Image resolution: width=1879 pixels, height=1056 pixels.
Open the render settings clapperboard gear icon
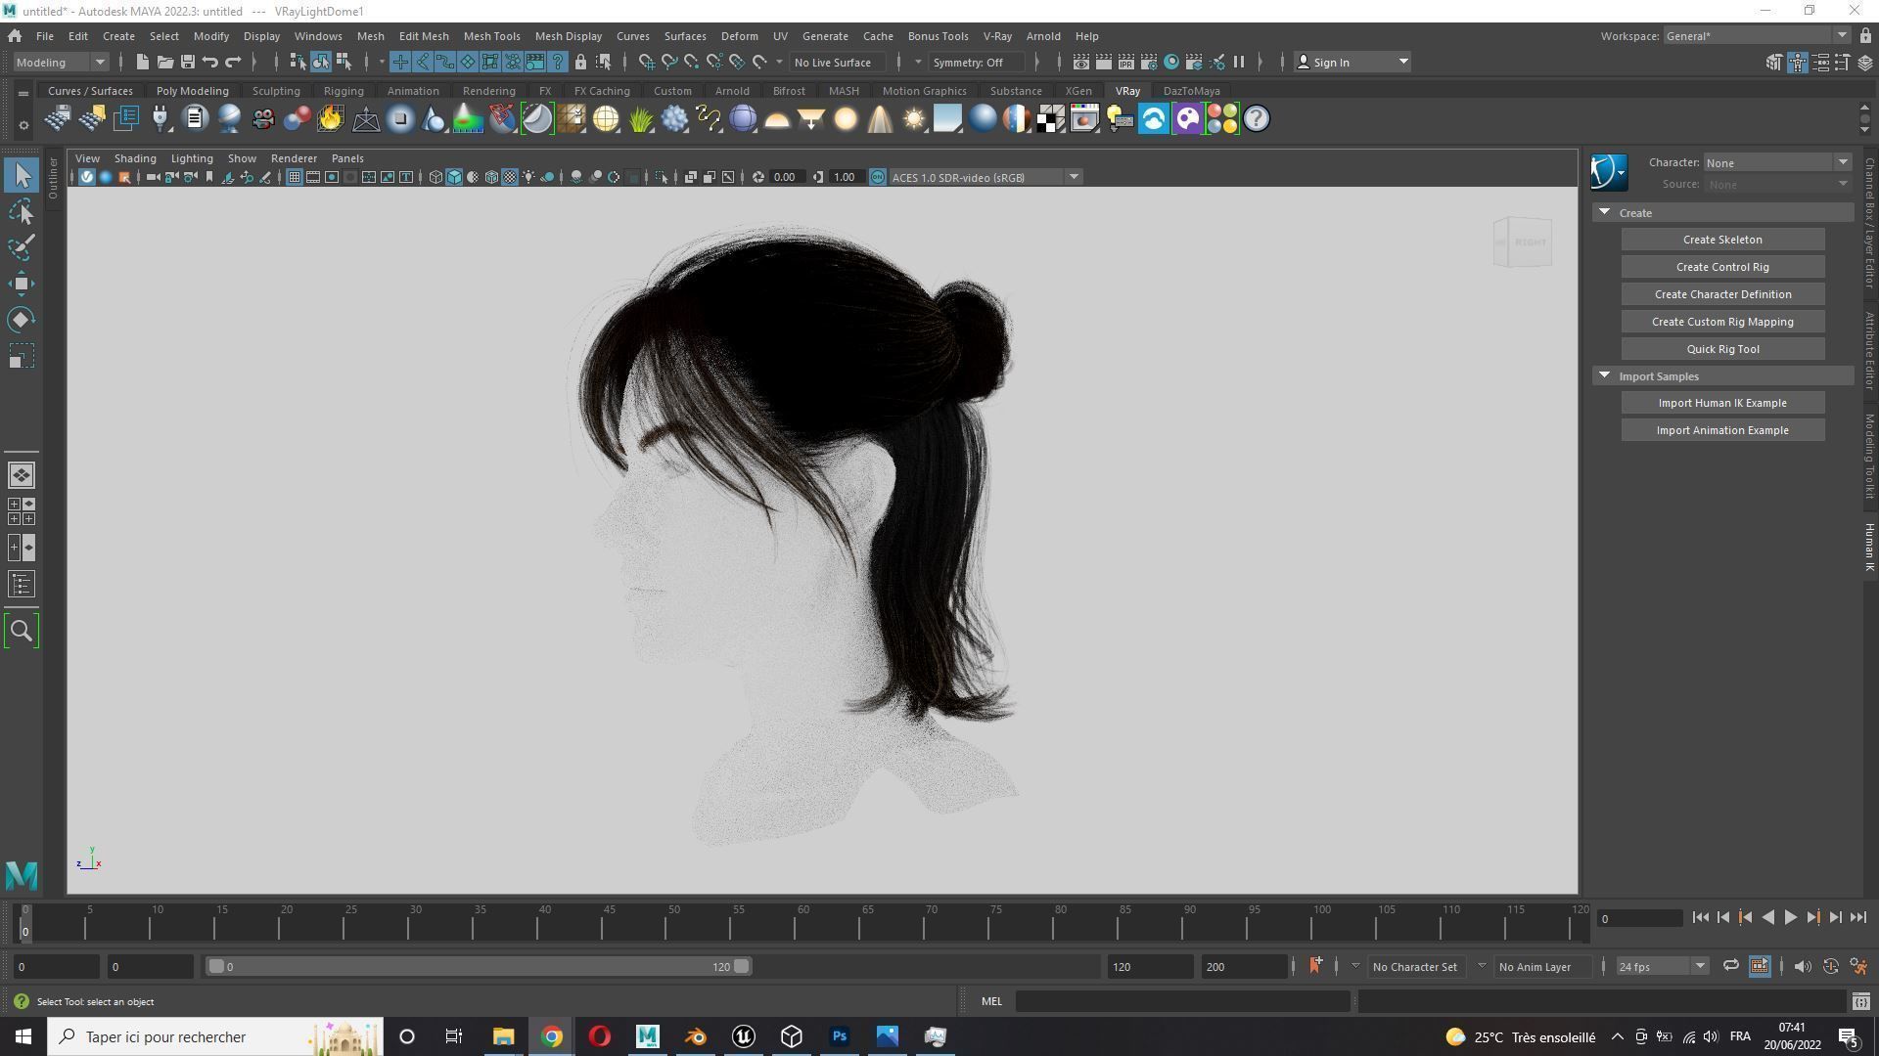tap(1149, 63)
